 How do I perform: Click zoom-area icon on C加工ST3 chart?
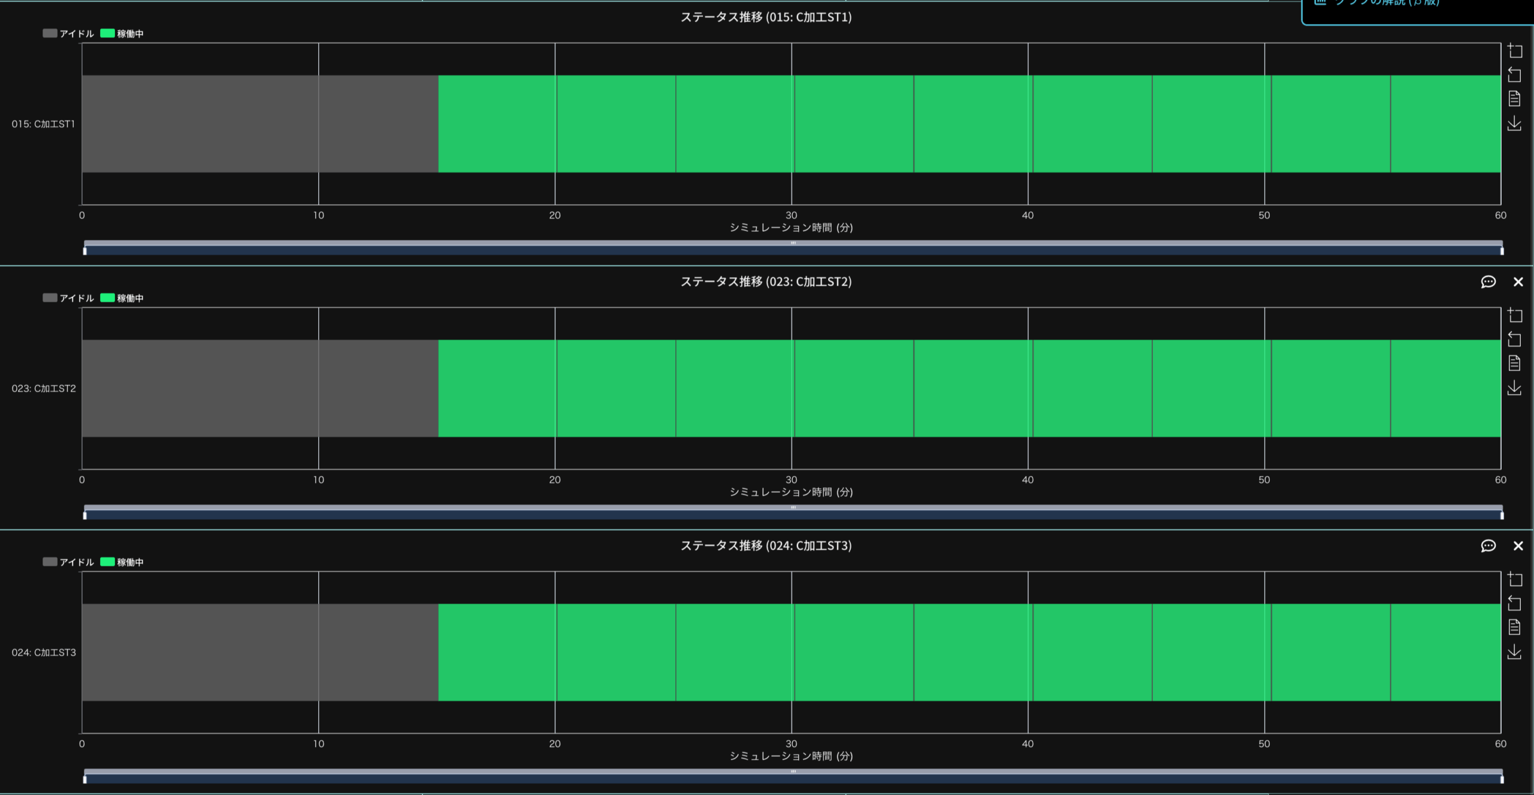[x=1515, y=579]
